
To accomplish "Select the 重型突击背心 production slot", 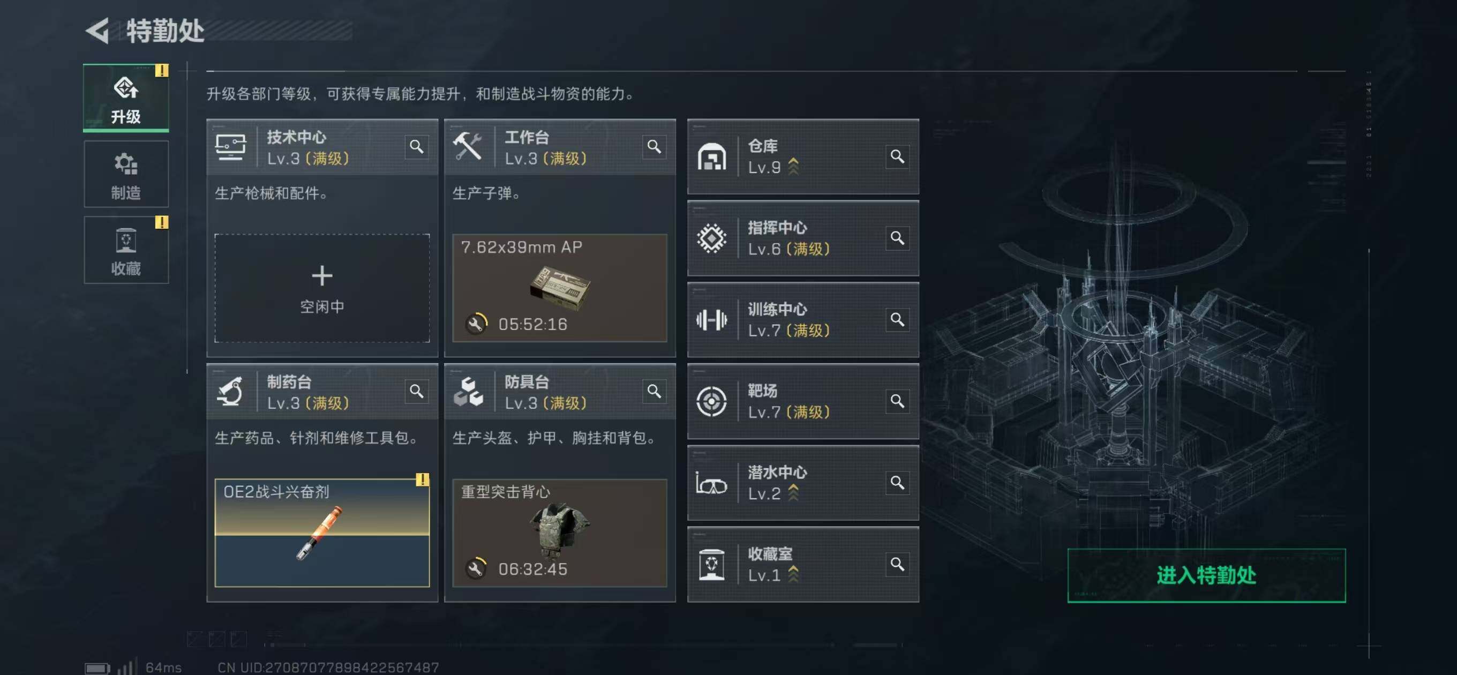I will point(559,532).
